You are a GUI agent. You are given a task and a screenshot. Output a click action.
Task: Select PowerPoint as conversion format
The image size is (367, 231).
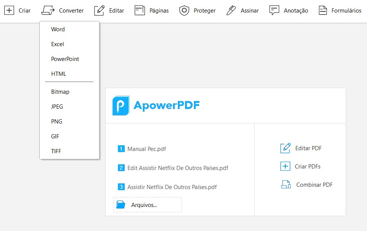point(64,59)
